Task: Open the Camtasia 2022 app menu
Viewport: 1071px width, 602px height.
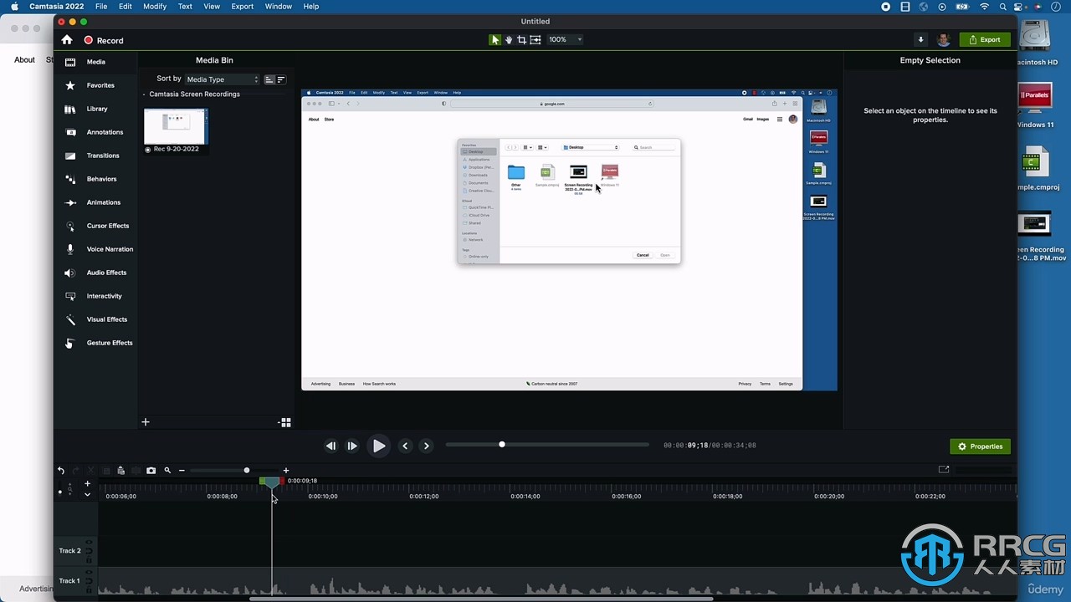Action: tap(57, 7)
